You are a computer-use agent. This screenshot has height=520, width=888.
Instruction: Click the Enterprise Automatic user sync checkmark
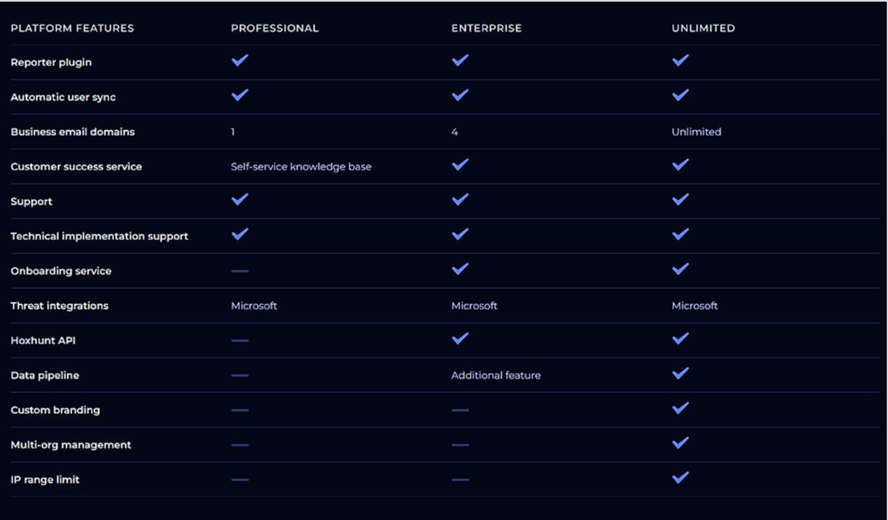pyautogui.click(x=460, y=96)
